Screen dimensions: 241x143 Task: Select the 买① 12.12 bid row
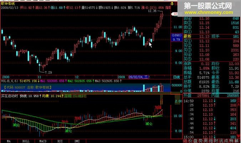pos(211,41)
